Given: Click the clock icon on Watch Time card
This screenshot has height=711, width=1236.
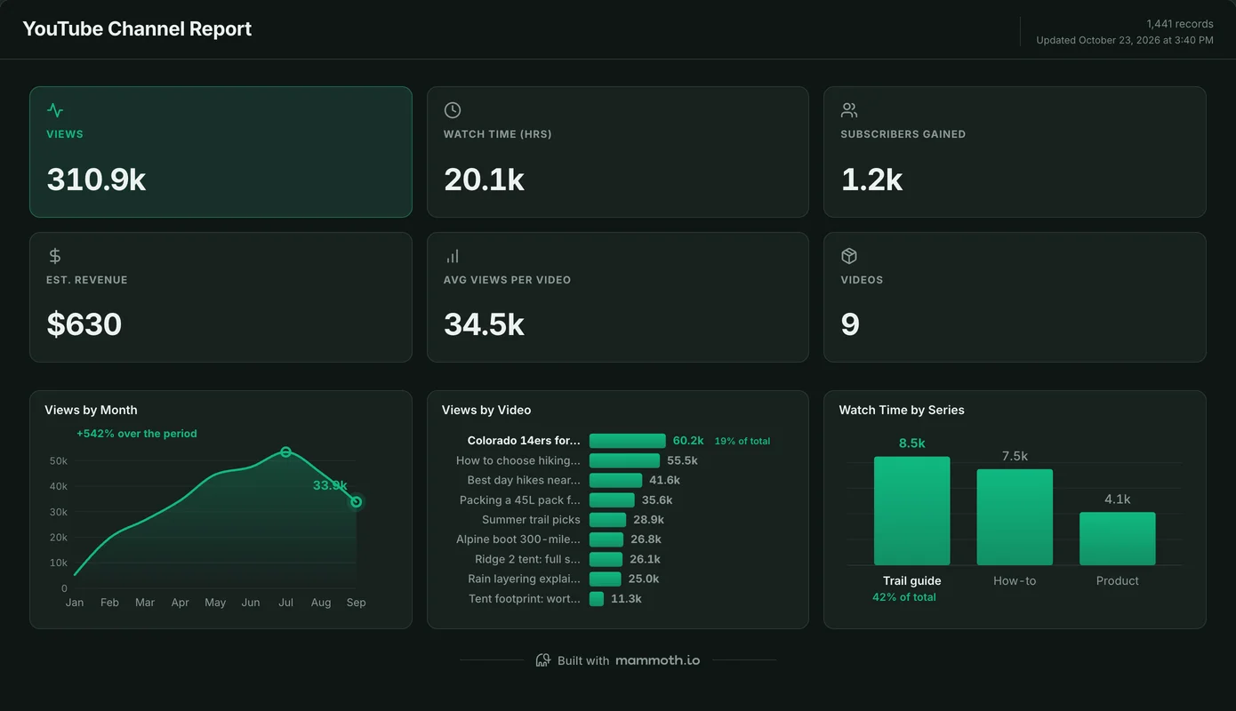Looking at the screenshot, I should pos(453,110).
